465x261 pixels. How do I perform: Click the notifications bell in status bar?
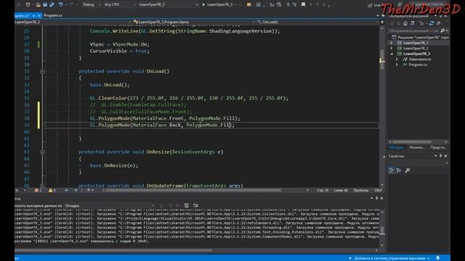437,258
